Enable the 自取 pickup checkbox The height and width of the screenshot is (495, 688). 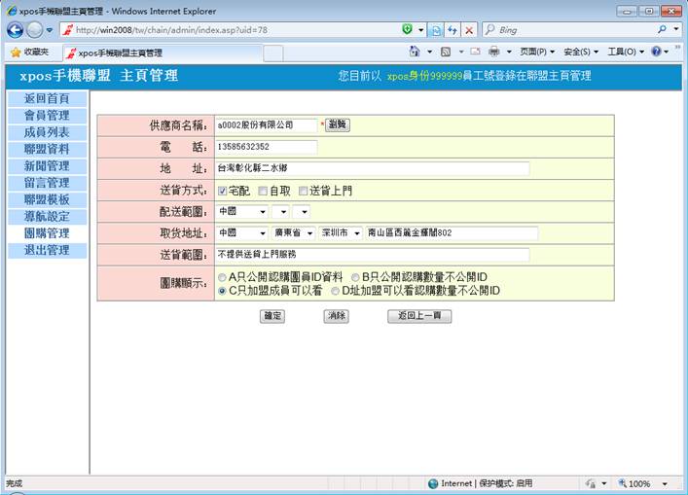point(263,191)
